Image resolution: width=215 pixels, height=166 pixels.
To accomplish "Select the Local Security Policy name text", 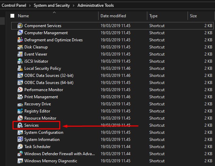I will coord(43,68).
